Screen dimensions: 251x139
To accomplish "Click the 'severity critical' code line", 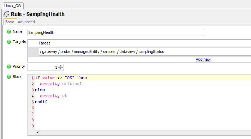I will point(61,84).
